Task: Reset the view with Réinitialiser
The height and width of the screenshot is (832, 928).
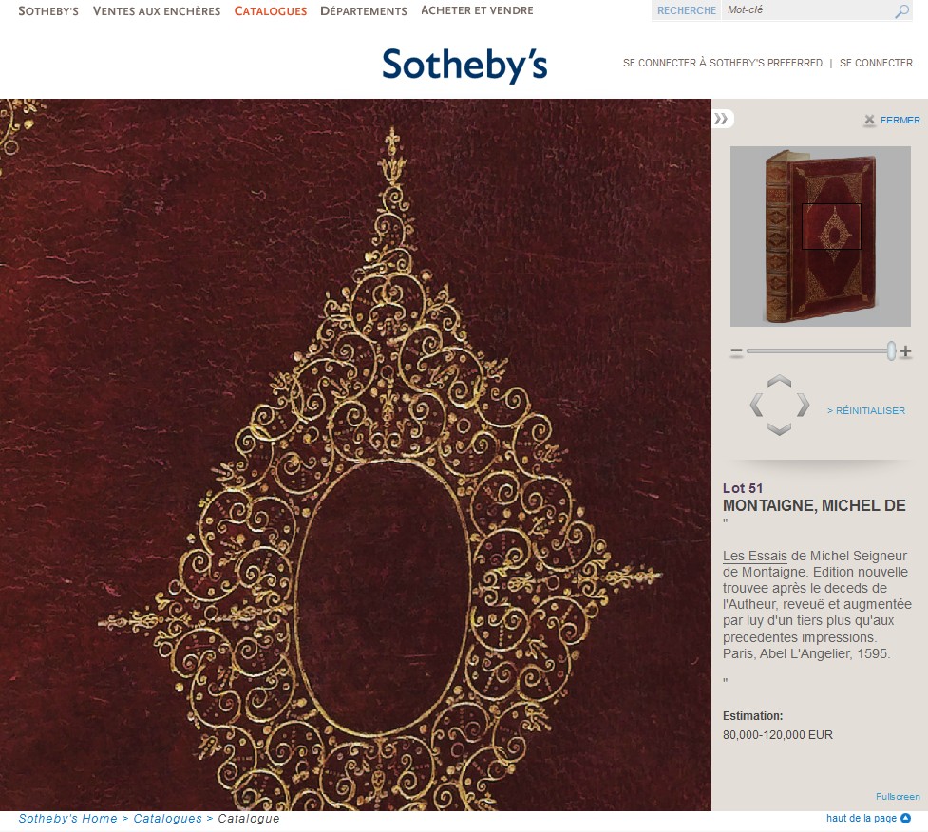Action: click(866, 410)
